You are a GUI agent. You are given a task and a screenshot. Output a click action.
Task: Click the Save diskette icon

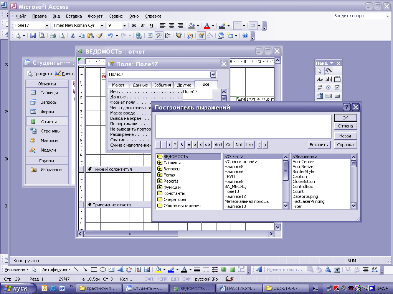(33, 36)
